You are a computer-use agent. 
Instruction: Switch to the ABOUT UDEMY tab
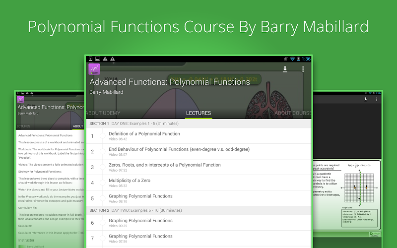point(103,113)
